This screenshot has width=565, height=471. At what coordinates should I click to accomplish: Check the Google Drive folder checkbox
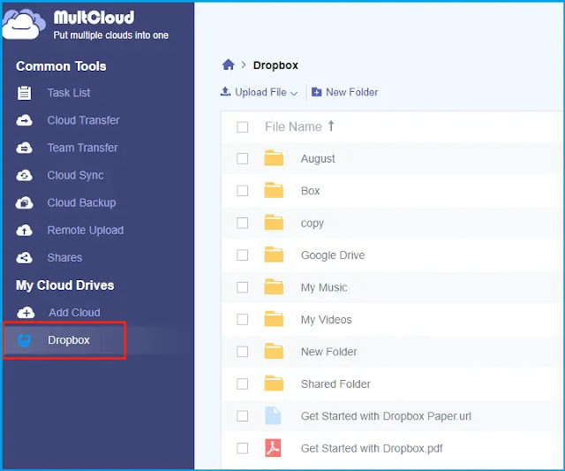point(242,255)
